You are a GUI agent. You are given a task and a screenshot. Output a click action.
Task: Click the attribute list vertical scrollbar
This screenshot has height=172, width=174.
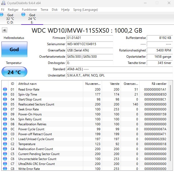point(170,123)
